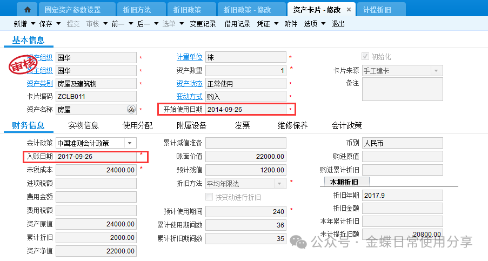Open the 会计政策 combo box
The height and width of the screenshot is (261, 488).
tap(130, 143)
